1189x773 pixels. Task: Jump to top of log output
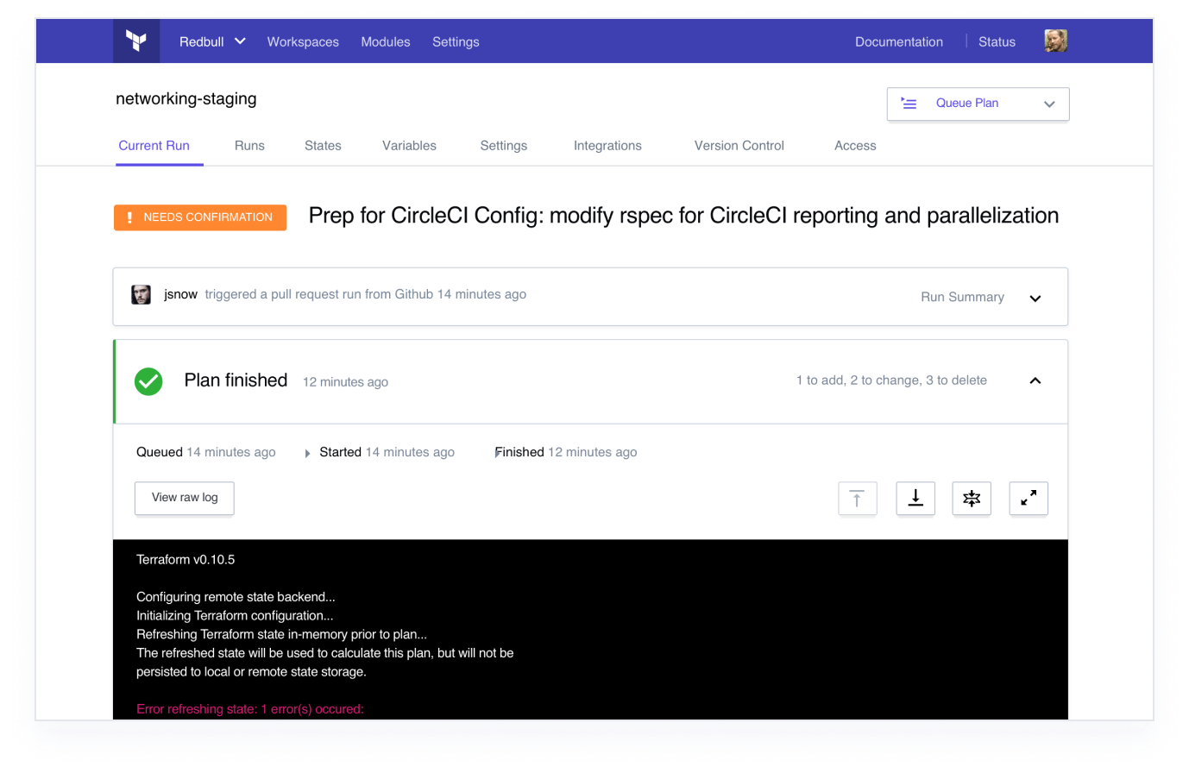[858, 499]
